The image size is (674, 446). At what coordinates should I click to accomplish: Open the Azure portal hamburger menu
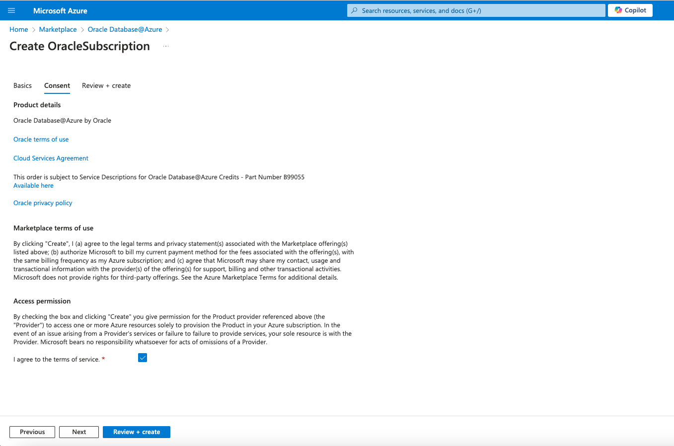(11, 10)
